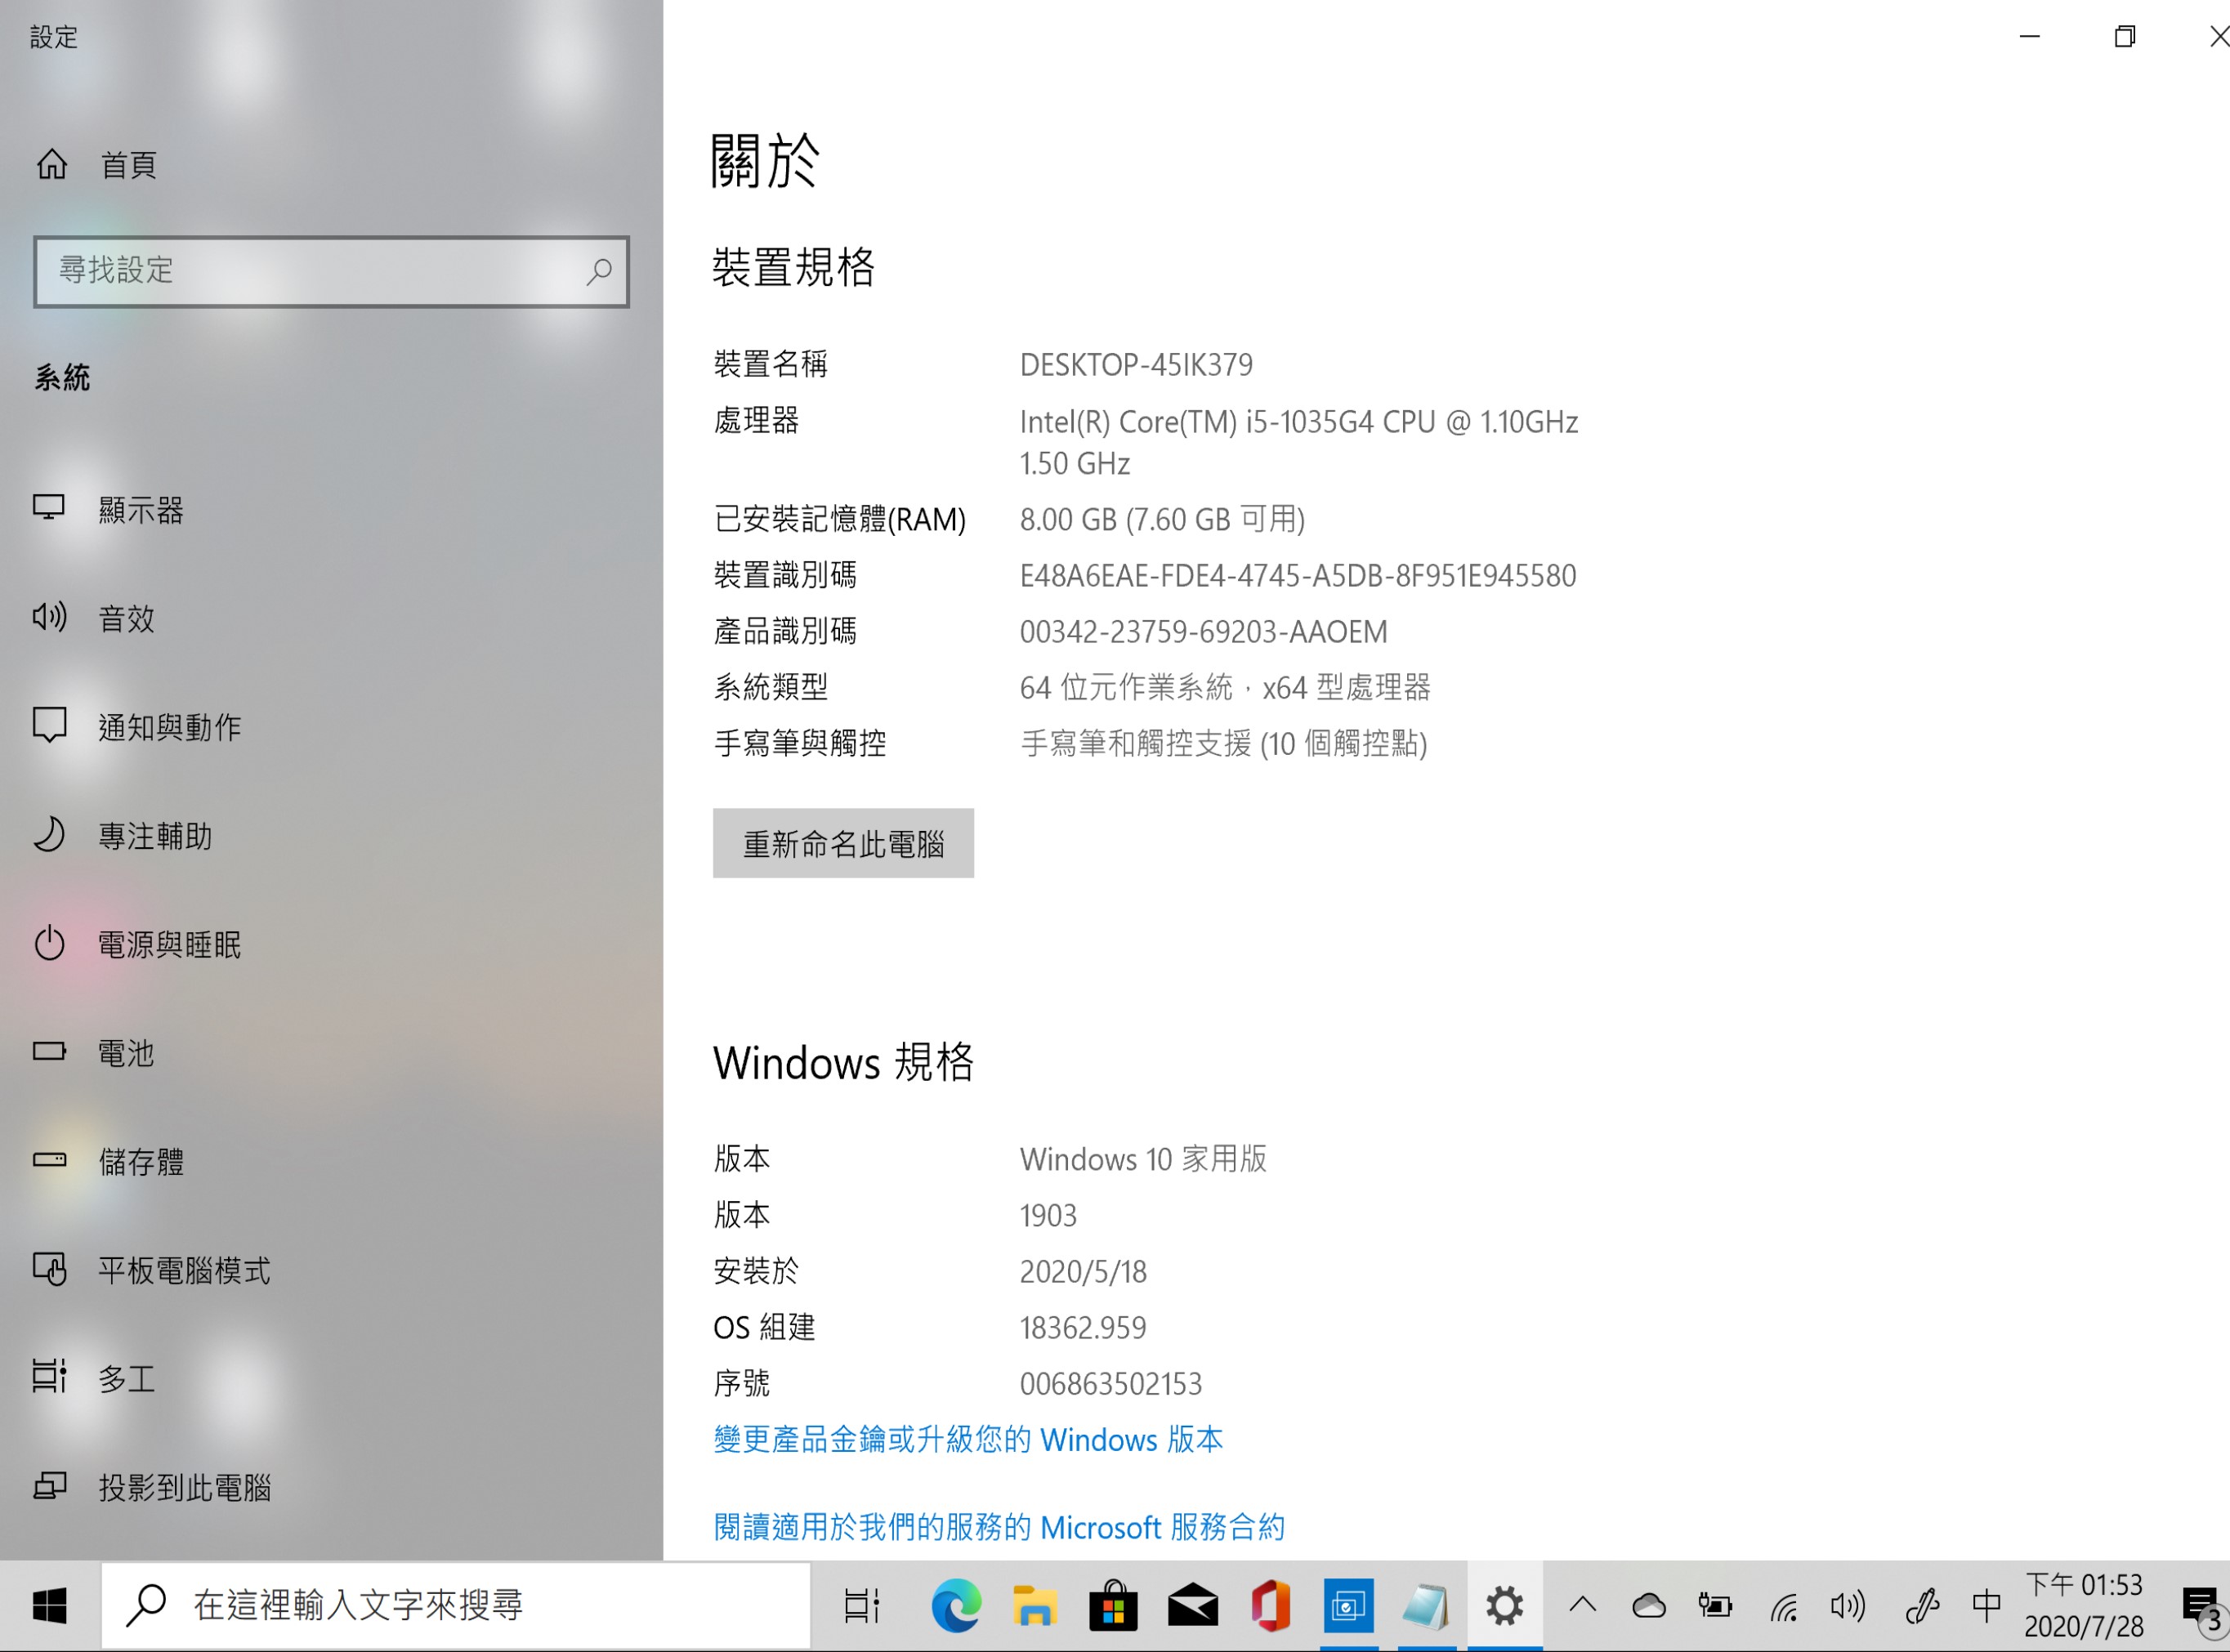Click serial number 006863502153
The image size is (2230, 1652).
[1110, 1383]
